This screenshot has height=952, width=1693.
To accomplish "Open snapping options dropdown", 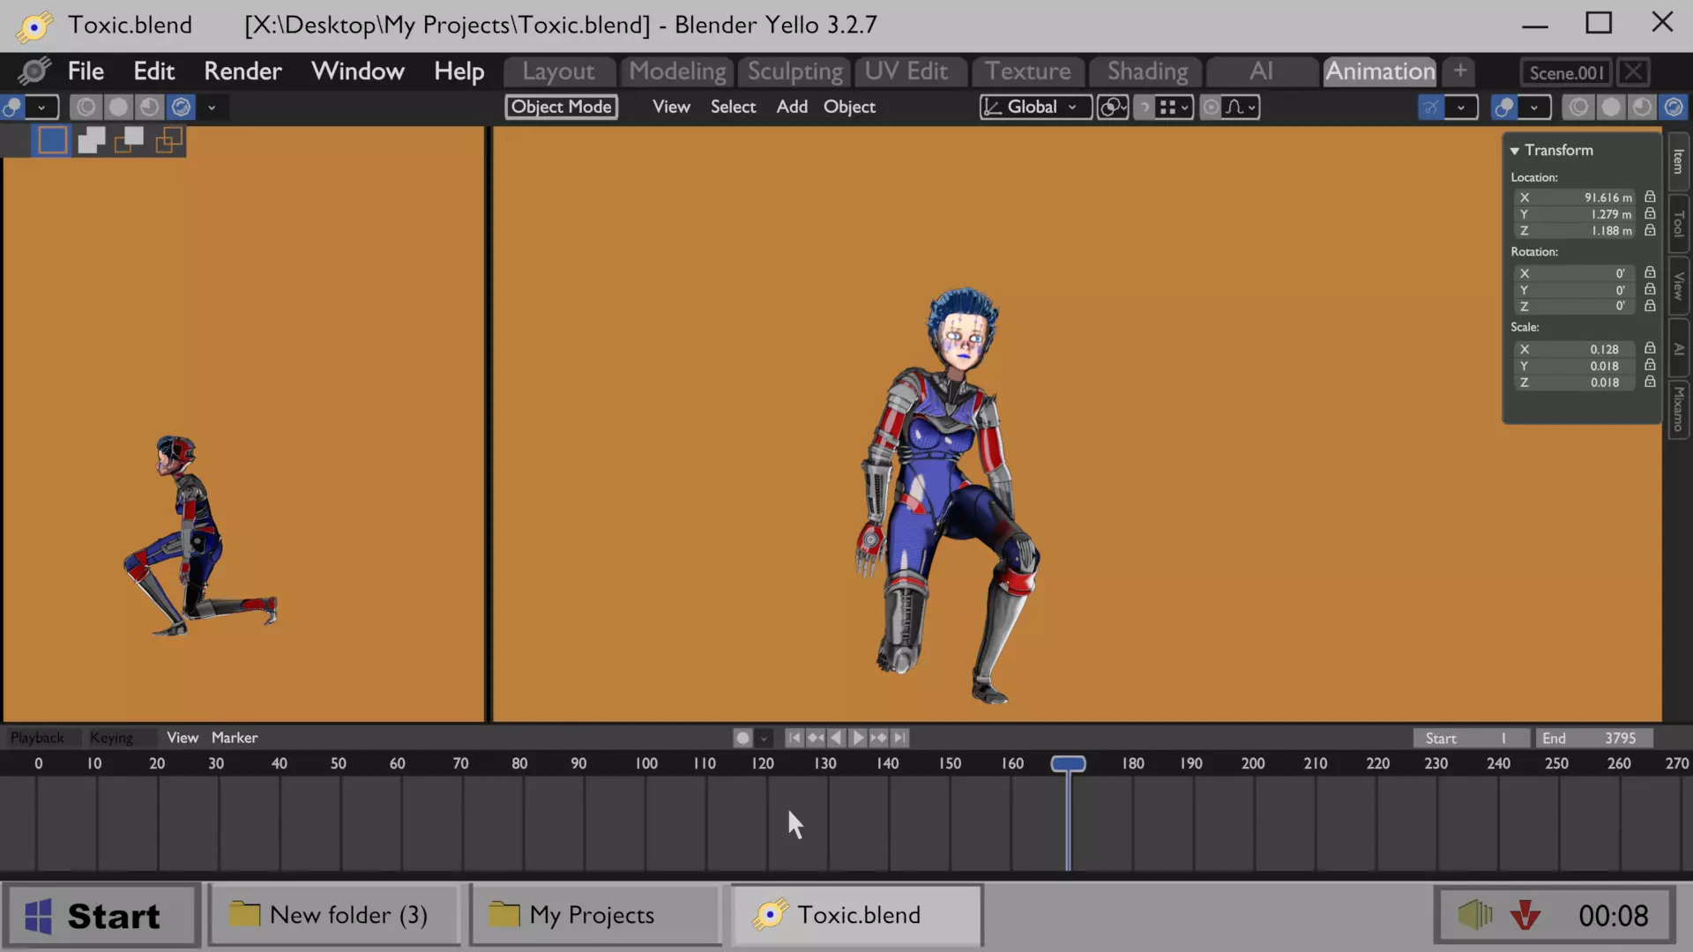I will click(x=1175, y=107).
